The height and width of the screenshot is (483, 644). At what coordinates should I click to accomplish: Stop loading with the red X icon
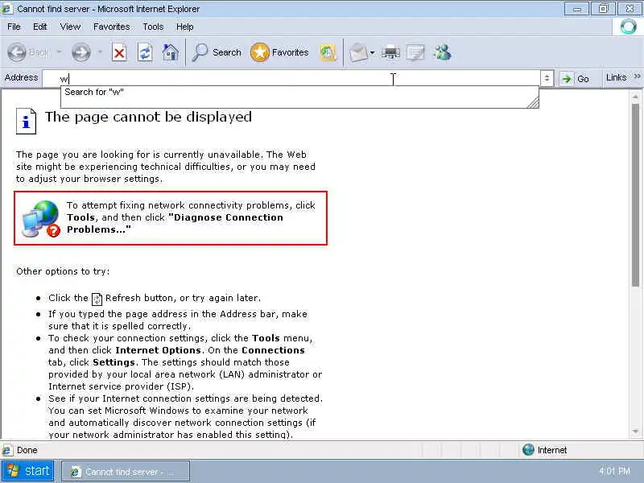[119, 52]
